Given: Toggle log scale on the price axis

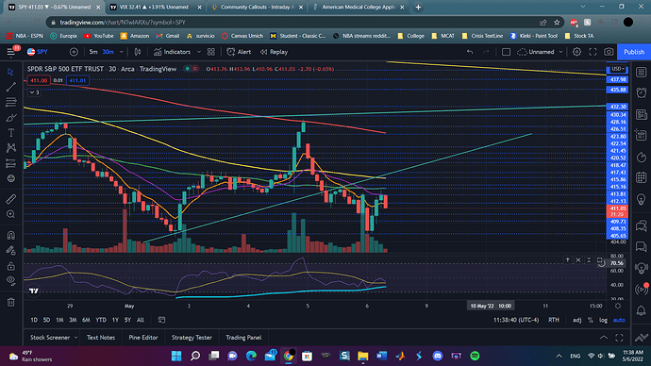Looking at the screenshot, I should [603, 320].
